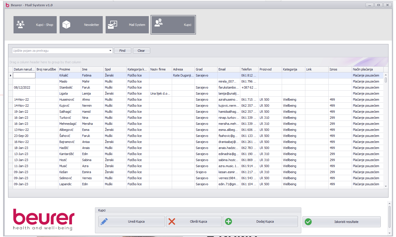Expand the search term dropdown arrow
This screenshot has width=396, height=237.
point(111,51)
